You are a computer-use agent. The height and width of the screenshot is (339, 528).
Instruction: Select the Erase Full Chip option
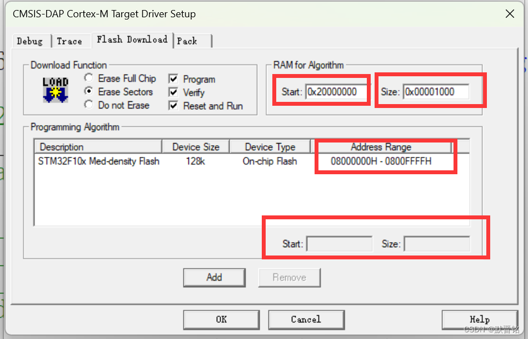click(88, 78)
